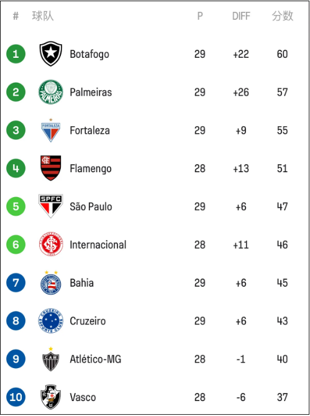The width and height of the screenshot is (310, 416).
Task: Click the 分数 points column header
Action: tap(283, 16)
